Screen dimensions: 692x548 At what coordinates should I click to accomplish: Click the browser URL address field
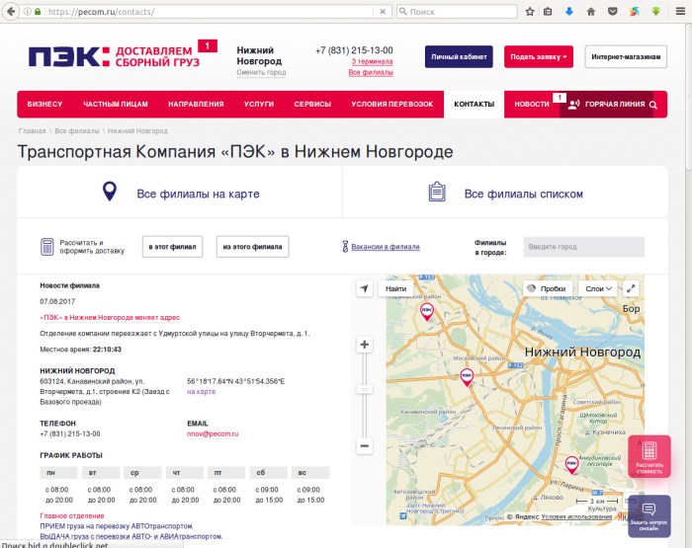click(210, 12)
